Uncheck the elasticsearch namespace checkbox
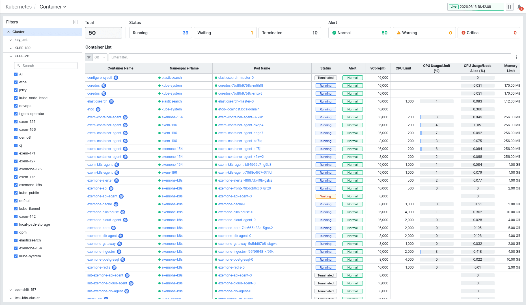The width and height of the screenshot is (526, 305). click(x=16, y=240)
